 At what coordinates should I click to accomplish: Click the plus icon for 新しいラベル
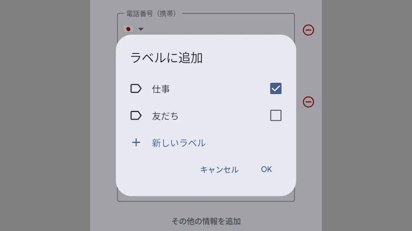136,143
